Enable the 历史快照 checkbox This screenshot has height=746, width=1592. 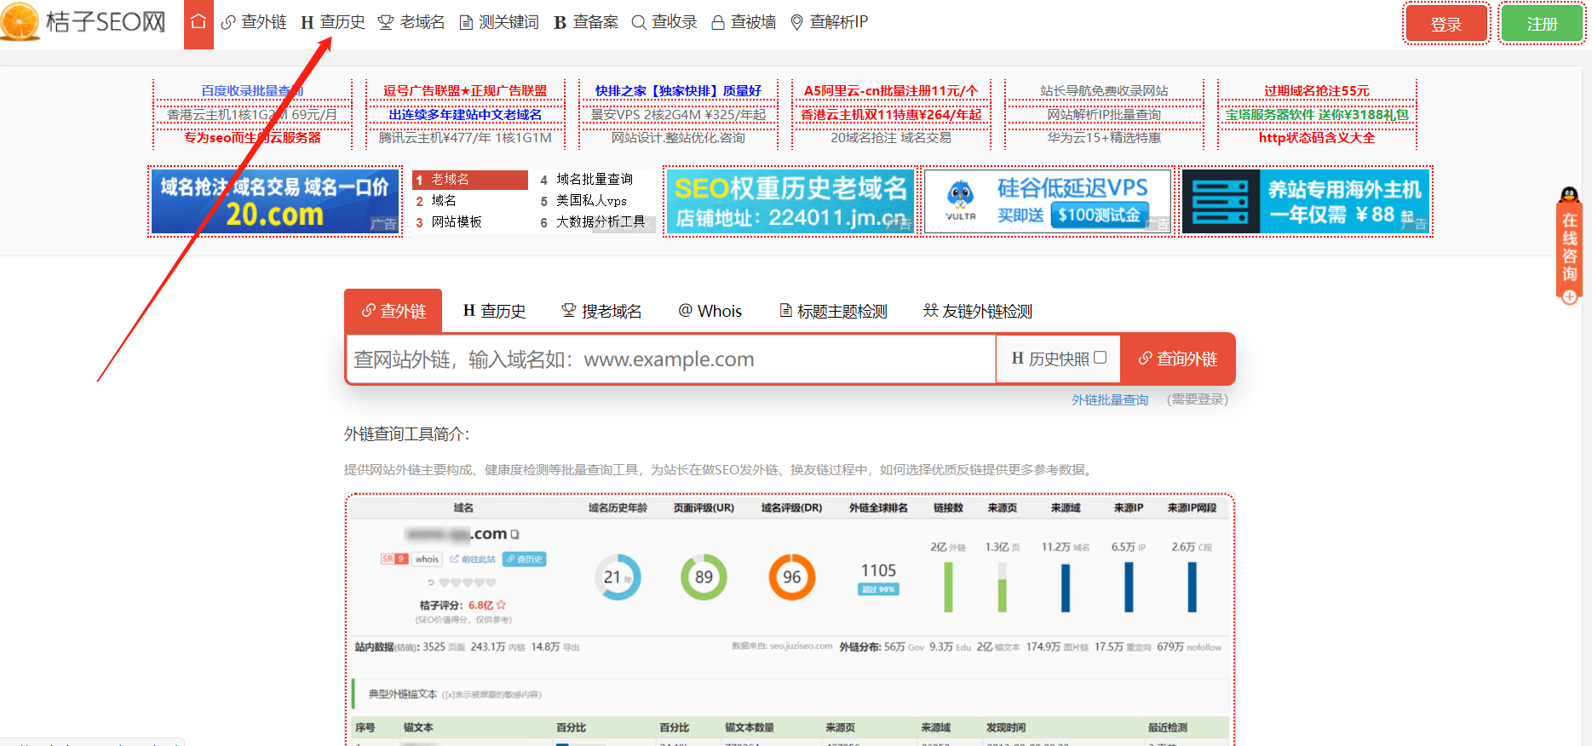(x=1100, y=358)
